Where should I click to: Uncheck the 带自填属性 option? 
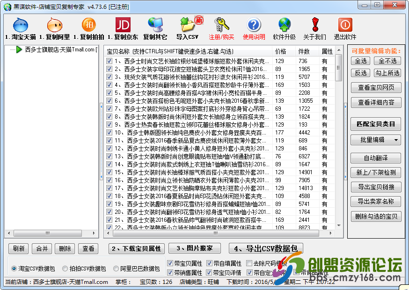[x=209, y=263]
